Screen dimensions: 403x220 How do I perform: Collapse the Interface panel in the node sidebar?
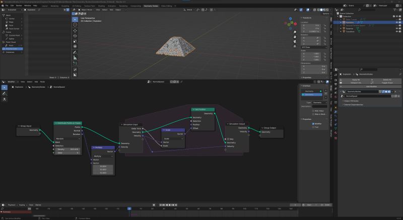306,86
